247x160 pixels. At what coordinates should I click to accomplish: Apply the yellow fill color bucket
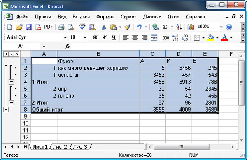click(211, 37)
